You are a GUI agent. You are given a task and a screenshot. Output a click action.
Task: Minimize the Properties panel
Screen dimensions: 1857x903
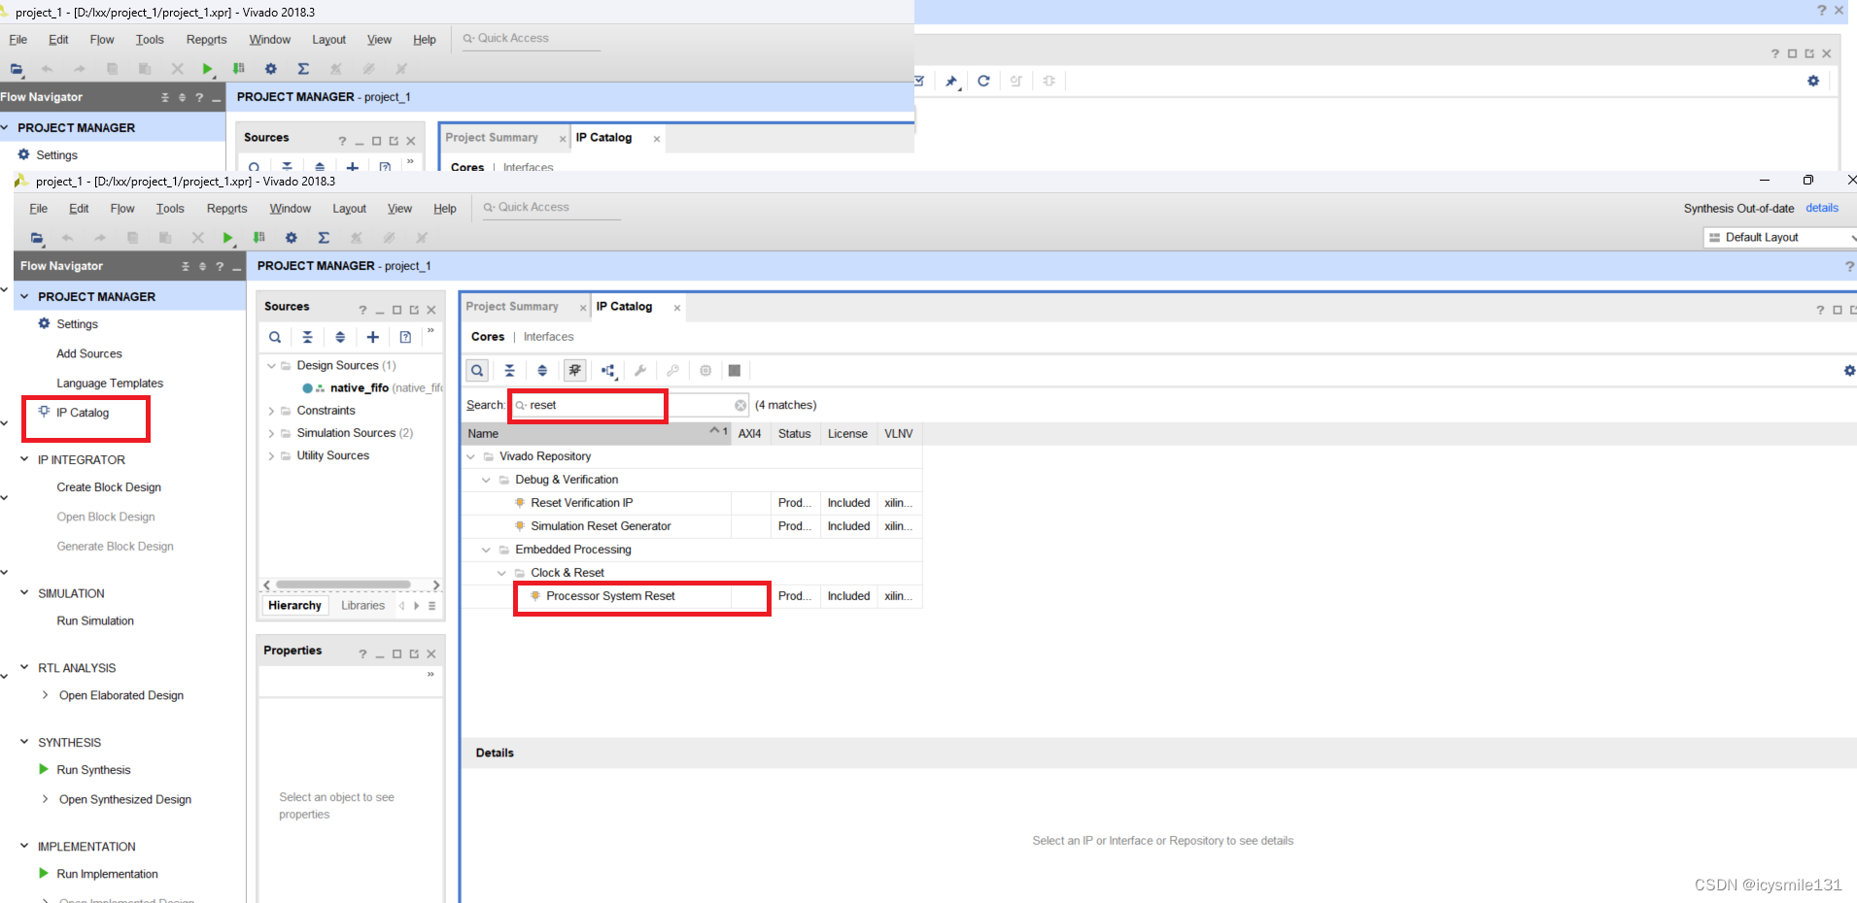click(x=380, y=654)
